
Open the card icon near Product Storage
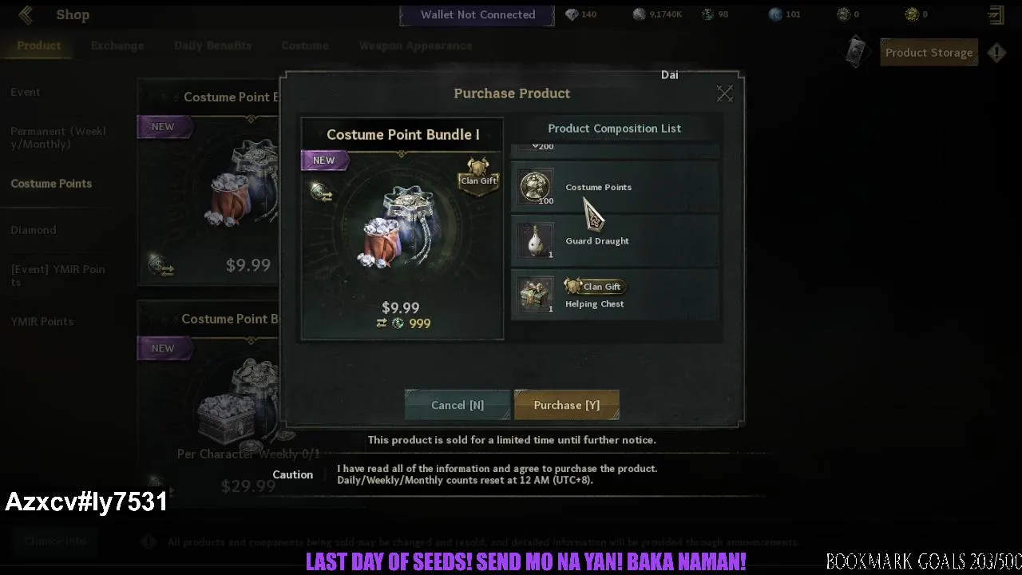(x=857, y=52)
